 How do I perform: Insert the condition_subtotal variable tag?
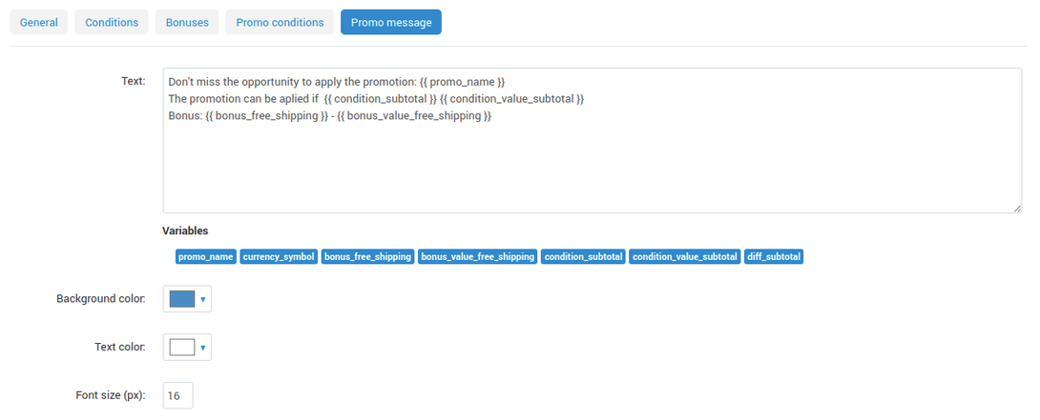click(x=584, y=256)
